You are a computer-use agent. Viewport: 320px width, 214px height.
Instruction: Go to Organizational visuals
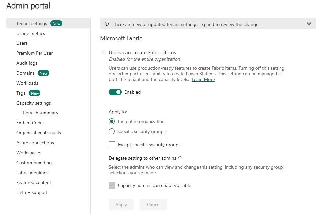pyautogui.click(x=39, y=133)
